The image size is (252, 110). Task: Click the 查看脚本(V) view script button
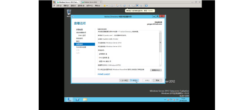point(156,70)
